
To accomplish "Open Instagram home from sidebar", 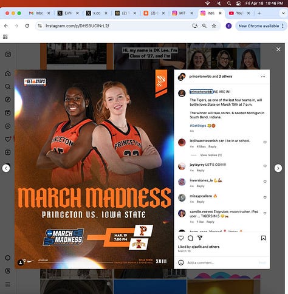I will click(x=8, y=73).
